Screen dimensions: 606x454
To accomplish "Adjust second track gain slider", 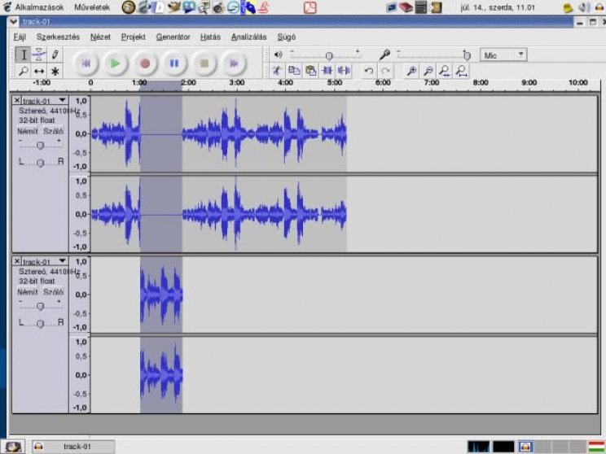I will 40,306.
